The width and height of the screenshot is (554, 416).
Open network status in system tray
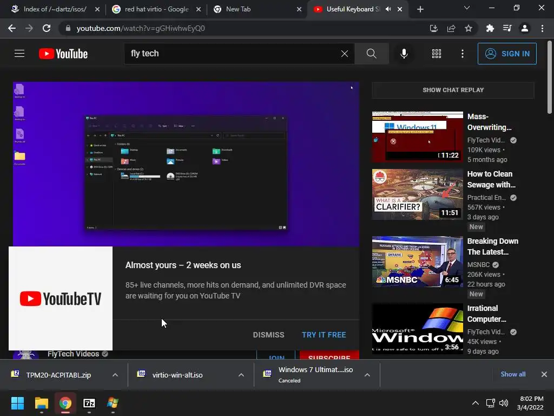pyautogui.click(x=490, y=403)
